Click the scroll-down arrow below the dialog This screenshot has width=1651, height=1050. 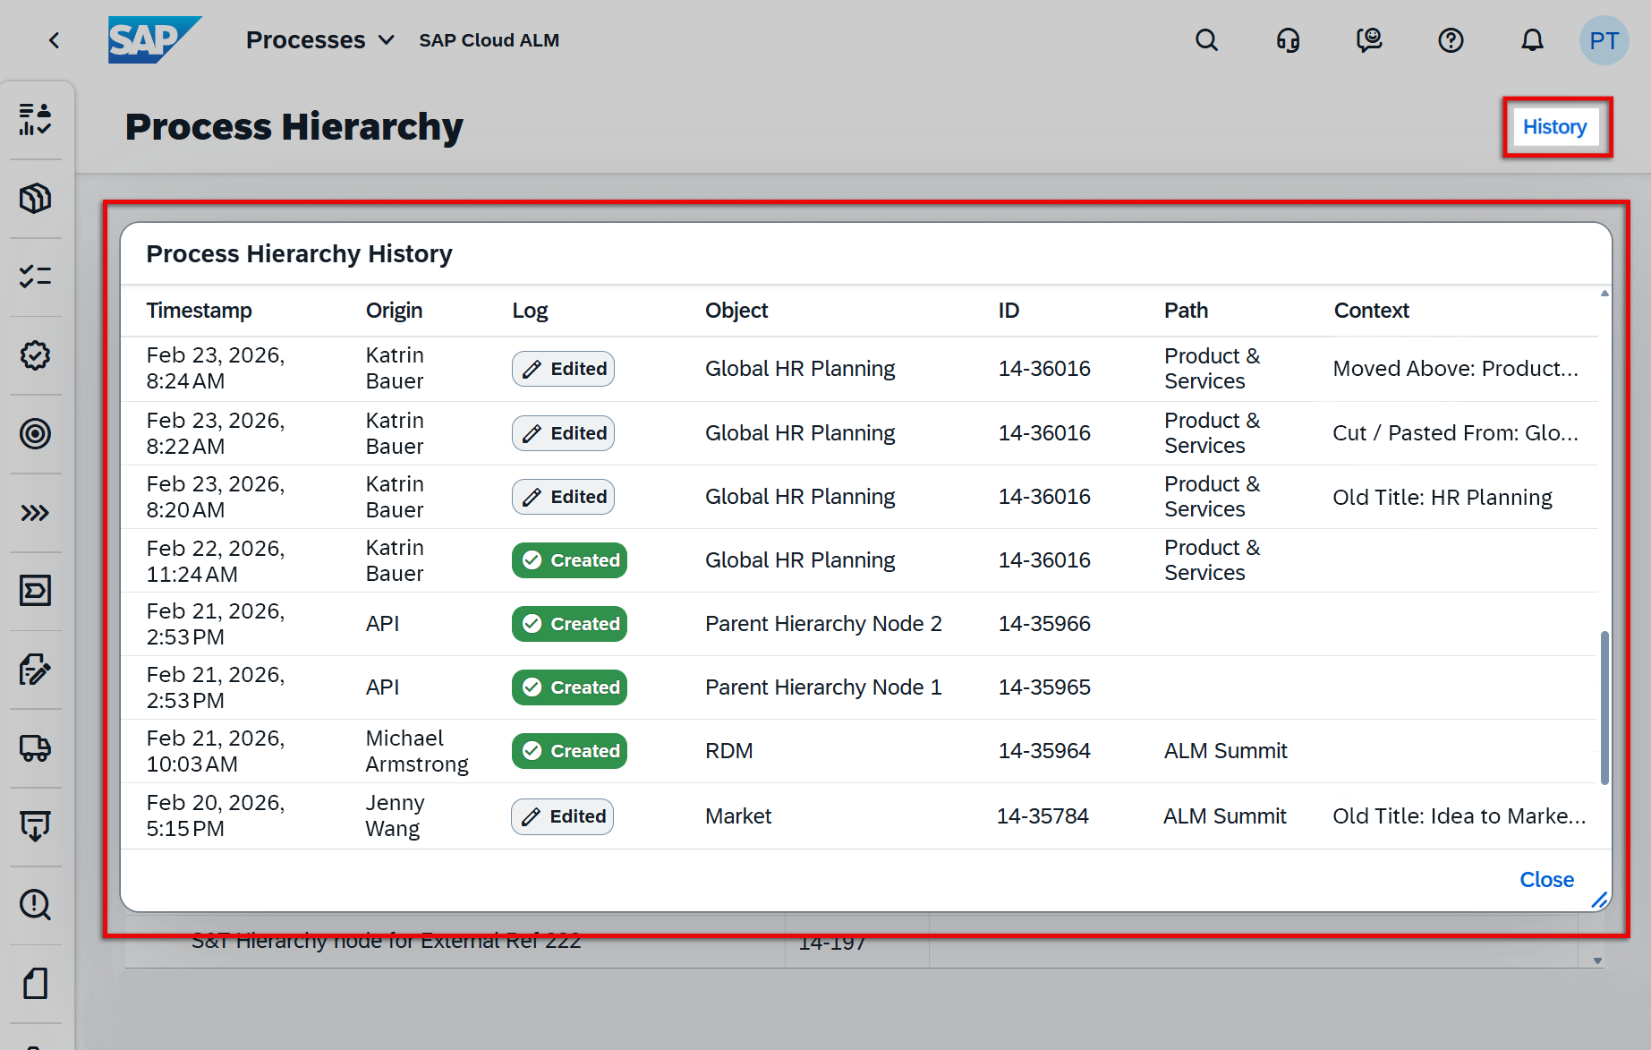pyautogui.click(x=1597, y=960)
